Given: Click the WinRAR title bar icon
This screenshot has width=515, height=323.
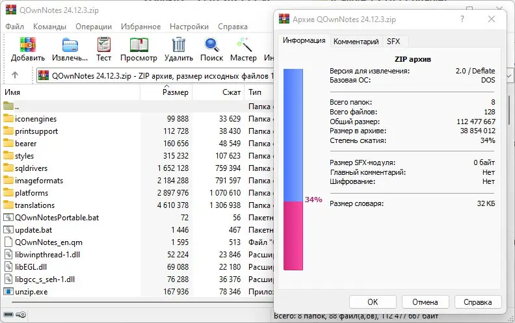Looking at the screenshot, I should 11,10.
